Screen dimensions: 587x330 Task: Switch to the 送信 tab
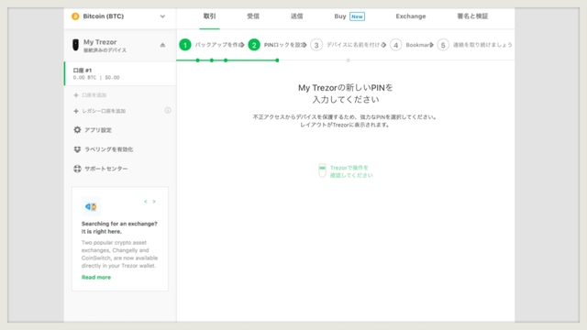tap(296, 16)
